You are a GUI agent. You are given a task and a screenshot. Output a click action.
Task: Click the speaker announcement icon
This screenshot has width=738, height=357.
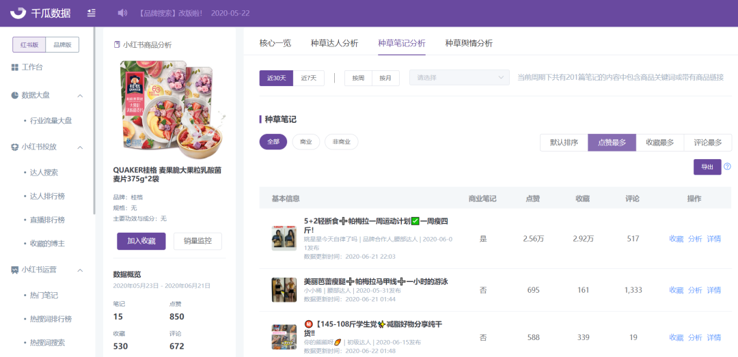point(122,13)
